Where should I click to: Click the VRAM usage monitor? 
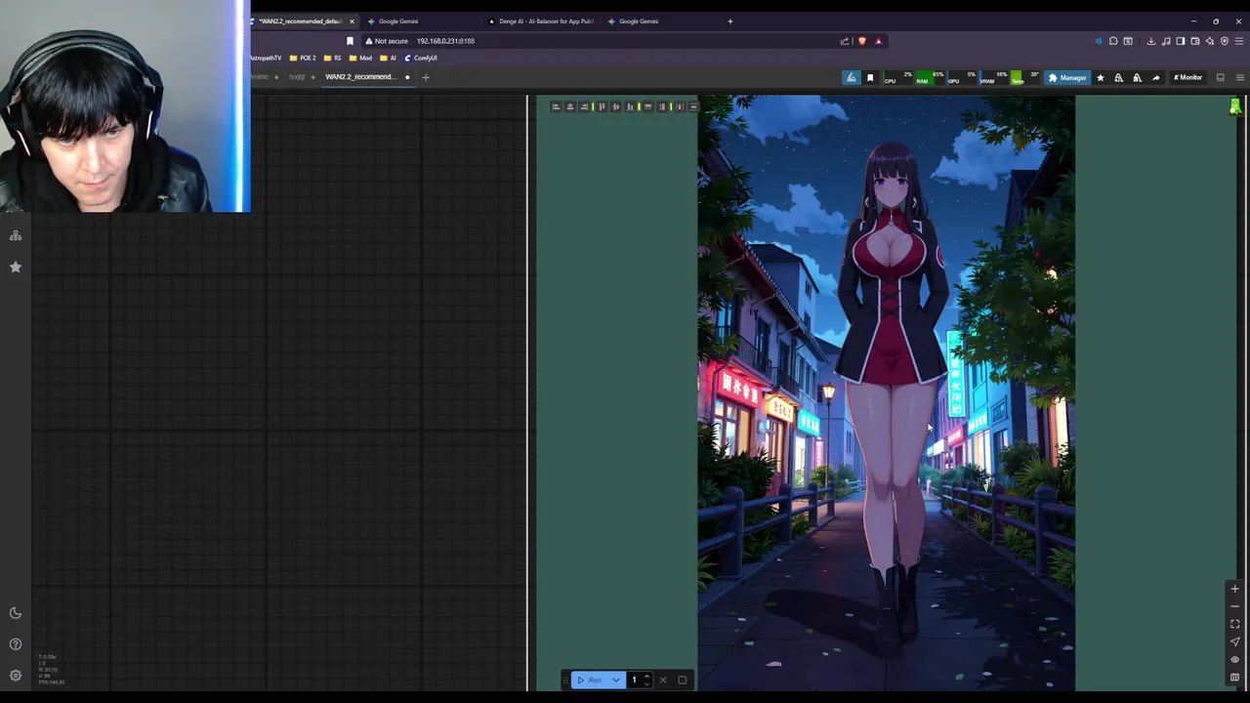[x=994, y=78]
